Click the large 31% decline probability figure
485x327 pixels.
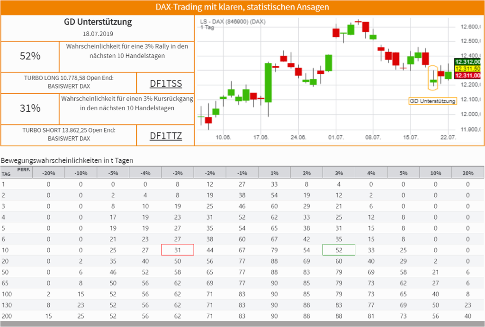point(30,108)
